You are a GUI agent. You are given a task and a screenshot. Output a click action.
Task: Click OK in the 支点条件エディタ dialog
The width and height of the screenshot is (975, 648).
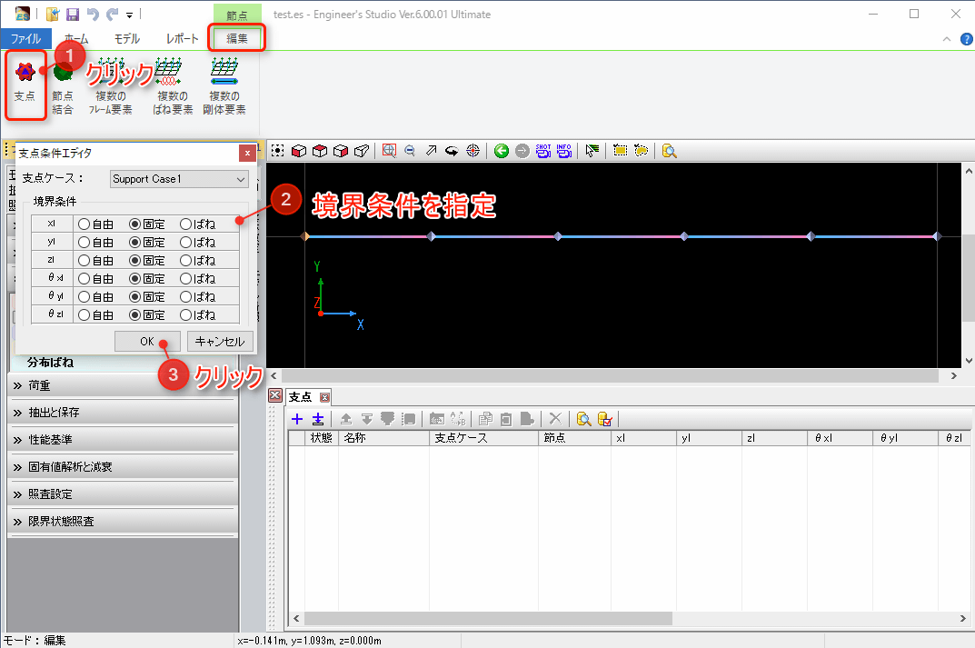tap(147, 342)
